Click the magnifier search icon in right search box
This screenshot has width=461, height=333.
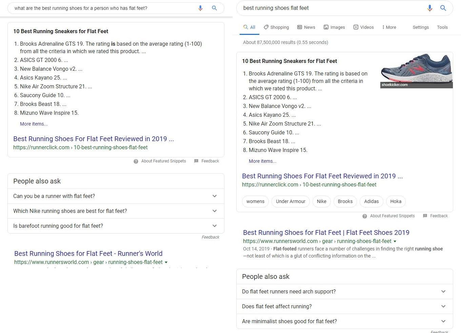tap(443, 8)
